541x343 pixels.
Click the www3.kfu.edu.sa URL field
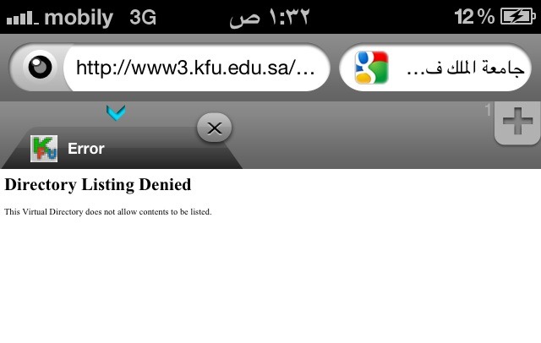(x=195, y=68)
